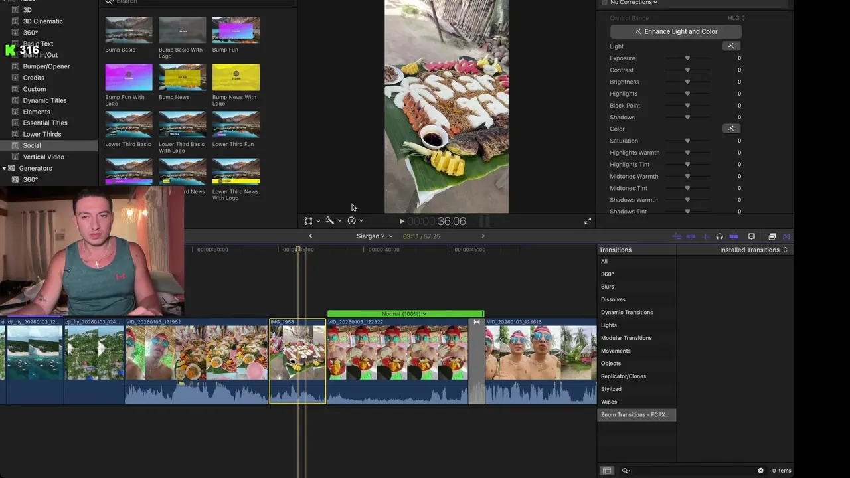This screenshot has height=478, width=850.
Task: Change the HLG control range popup
Action: click(x=736, y=18)
